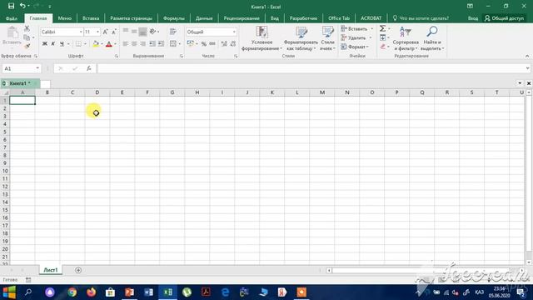This screenshot has width=533, height=300.
Task: Switch to the Office Tab ribbon tab
Action: tap(339, 18)
